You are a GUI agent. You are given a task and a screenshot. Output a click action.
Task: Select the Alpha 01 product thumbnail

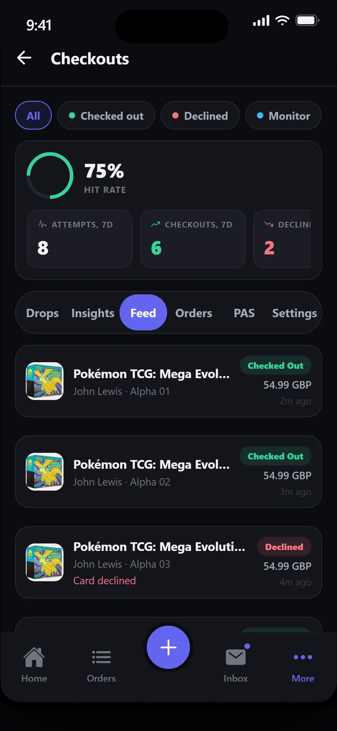(44, 381)
